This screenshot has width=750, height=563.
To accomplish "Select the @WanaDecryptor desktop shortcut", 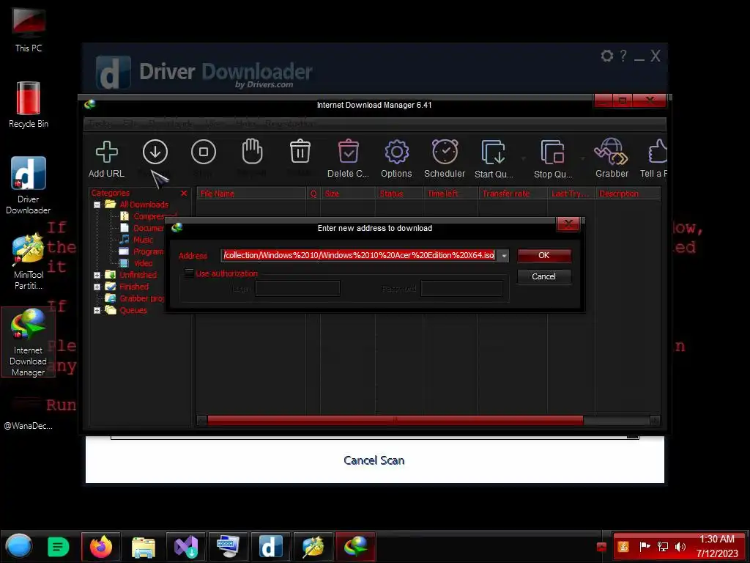I will coord(29,414).
